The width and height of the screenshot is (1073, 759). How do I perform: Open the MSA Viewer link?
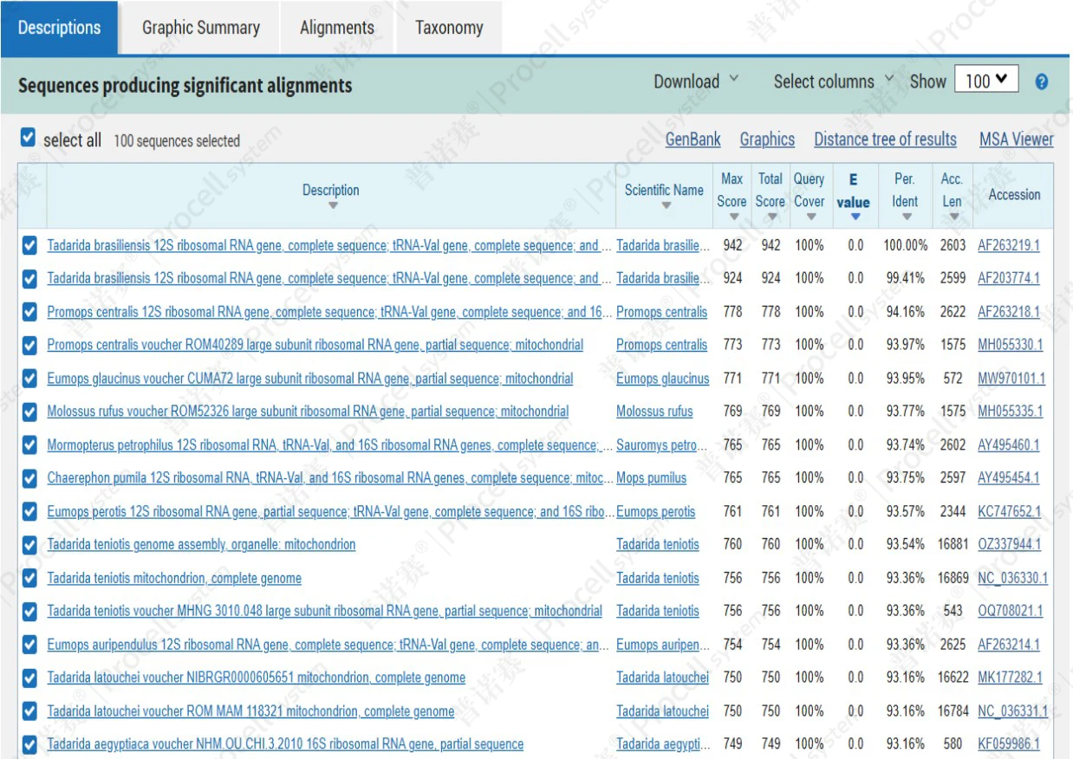click(x=1017, y=139)
